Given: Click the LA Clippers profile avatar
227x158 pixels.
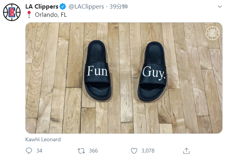Looking at the screenshot, I should pyautogui.click(x=12, y=12).
